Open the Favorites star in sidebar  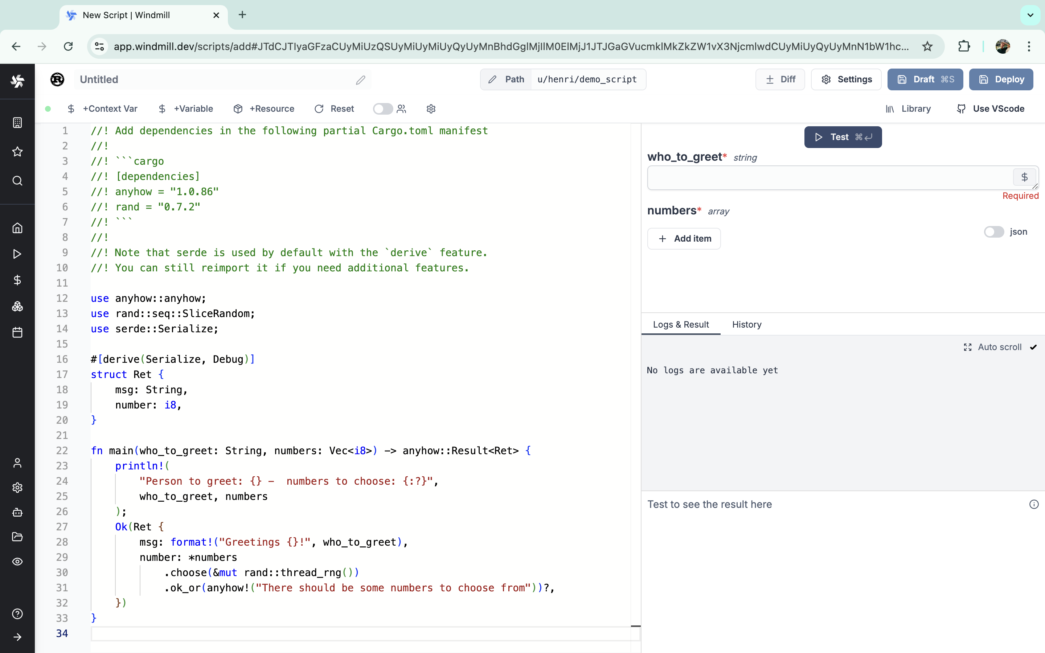tap(17, 151)
